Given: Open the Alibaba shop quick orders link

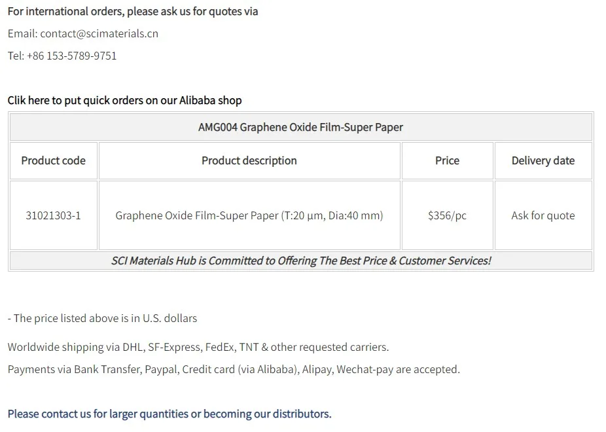Looking at the screenshot, I should point(124,100).
